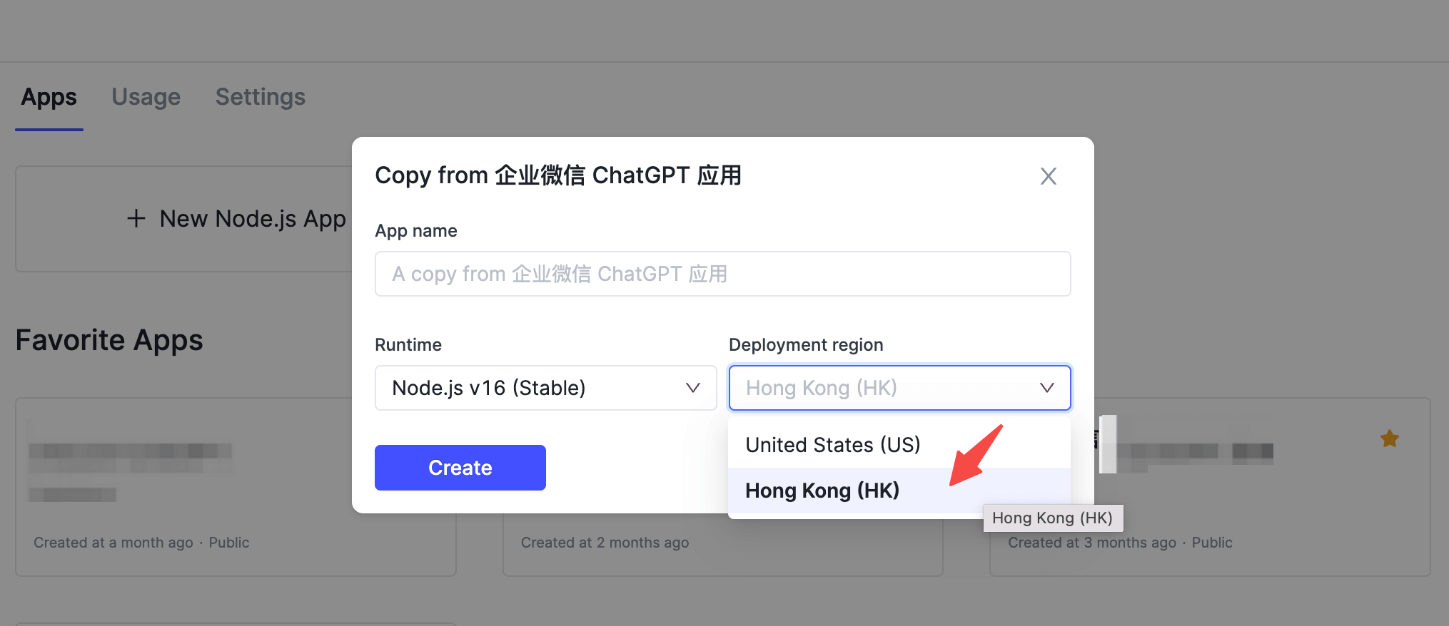Click the Runtime dropdown chevron arrow
The image size is (1449, 626).
tap(692, 388)
